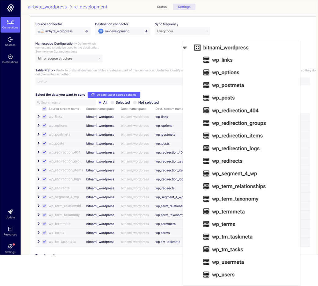This screenshot has width=318, height=286.
Task: Open the Mirror source structure dropdown
Action: click(x=69, y=59)
